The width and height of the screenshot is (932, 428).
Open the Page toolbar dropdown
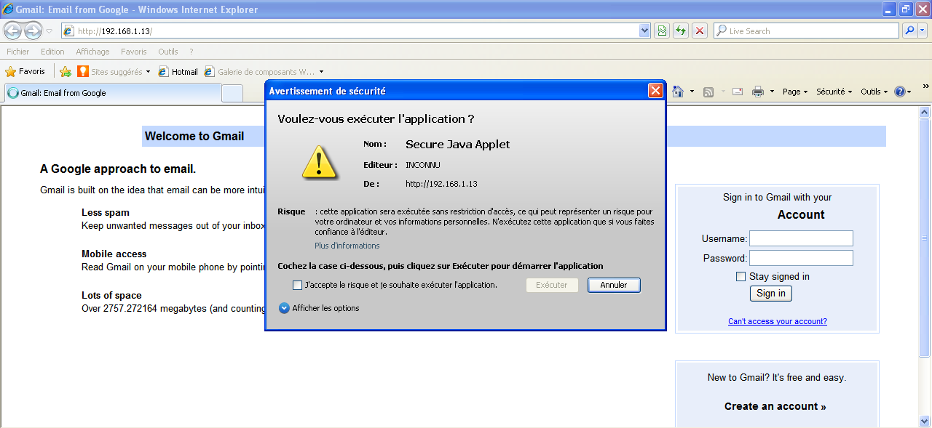point(795,92)
